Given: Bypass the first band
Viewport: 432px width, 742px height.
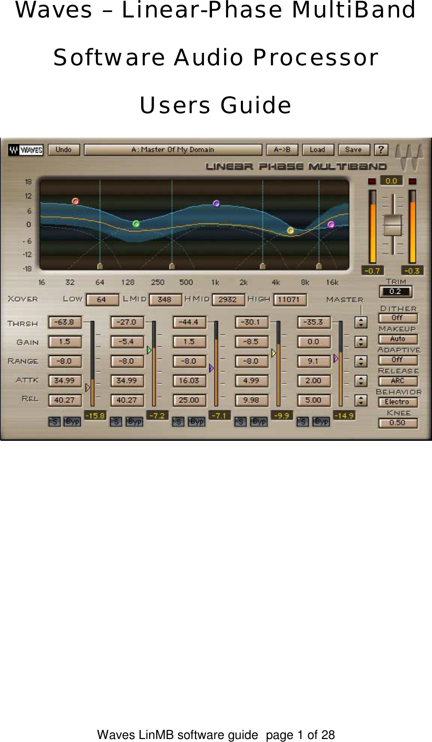Looking at the screenshot, I should point(72,422).
